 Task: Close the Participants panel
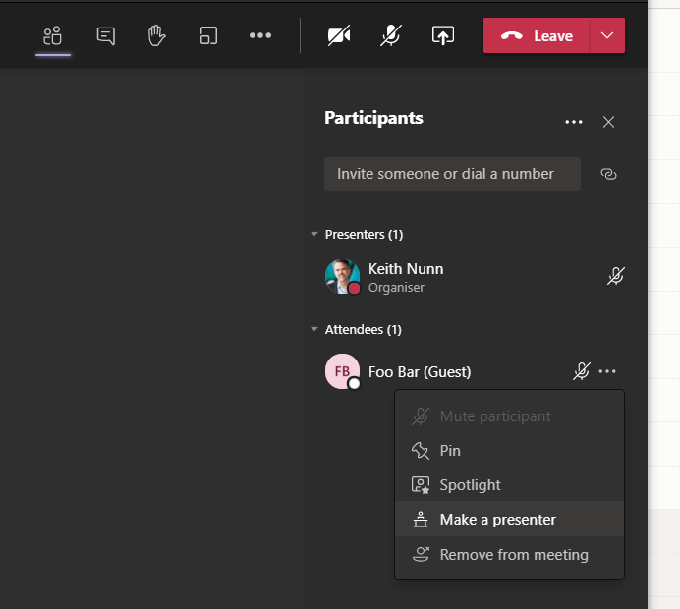(x=608, y=122)
